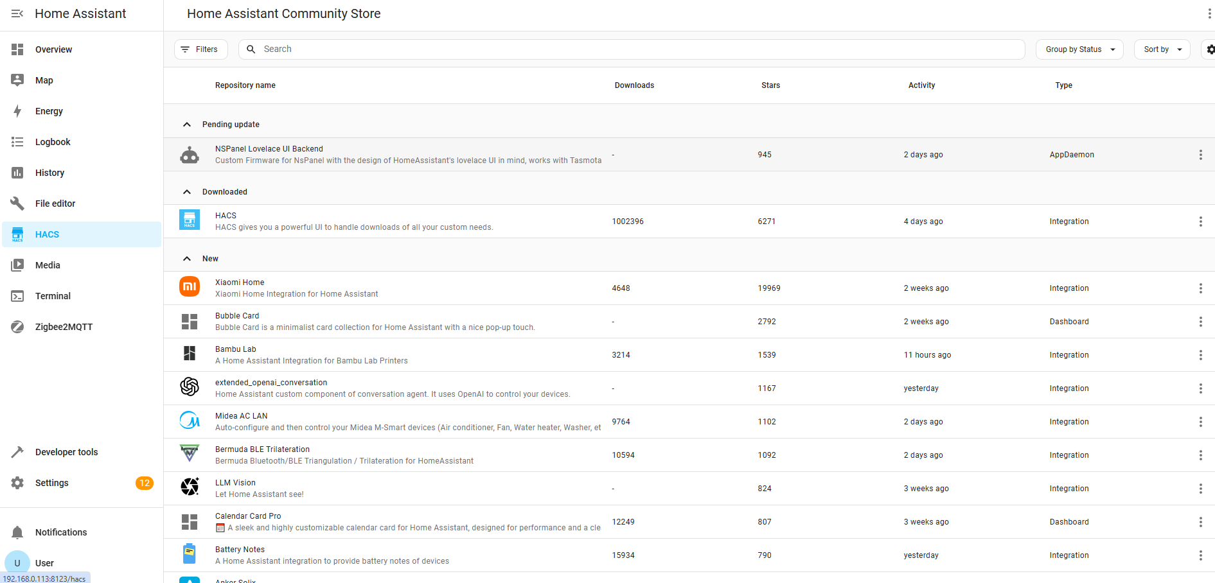Open the Sort by dropdown

tap(1162, 49)
